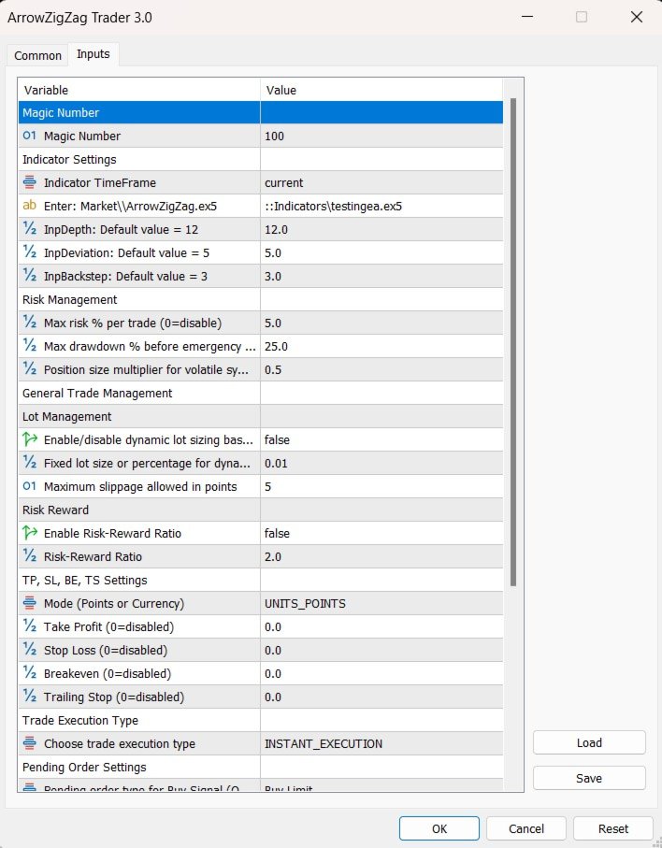The width and height of the screenshot is (662, 848).
Task: Edit the Take Profit value 0.0
Action: 381,626
